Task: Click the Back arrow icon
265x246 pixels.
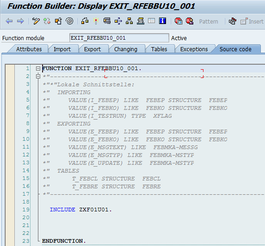Action: (x=9, y=21)
